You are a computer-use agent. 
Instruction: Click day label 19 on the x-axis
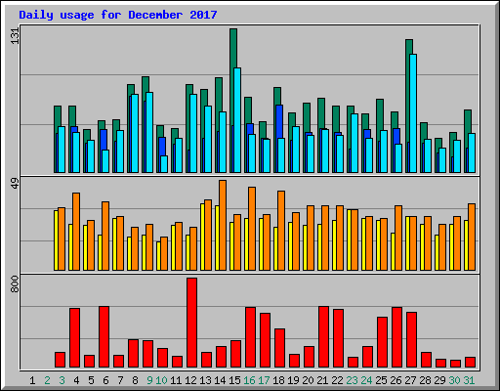(x=293, y=380)
